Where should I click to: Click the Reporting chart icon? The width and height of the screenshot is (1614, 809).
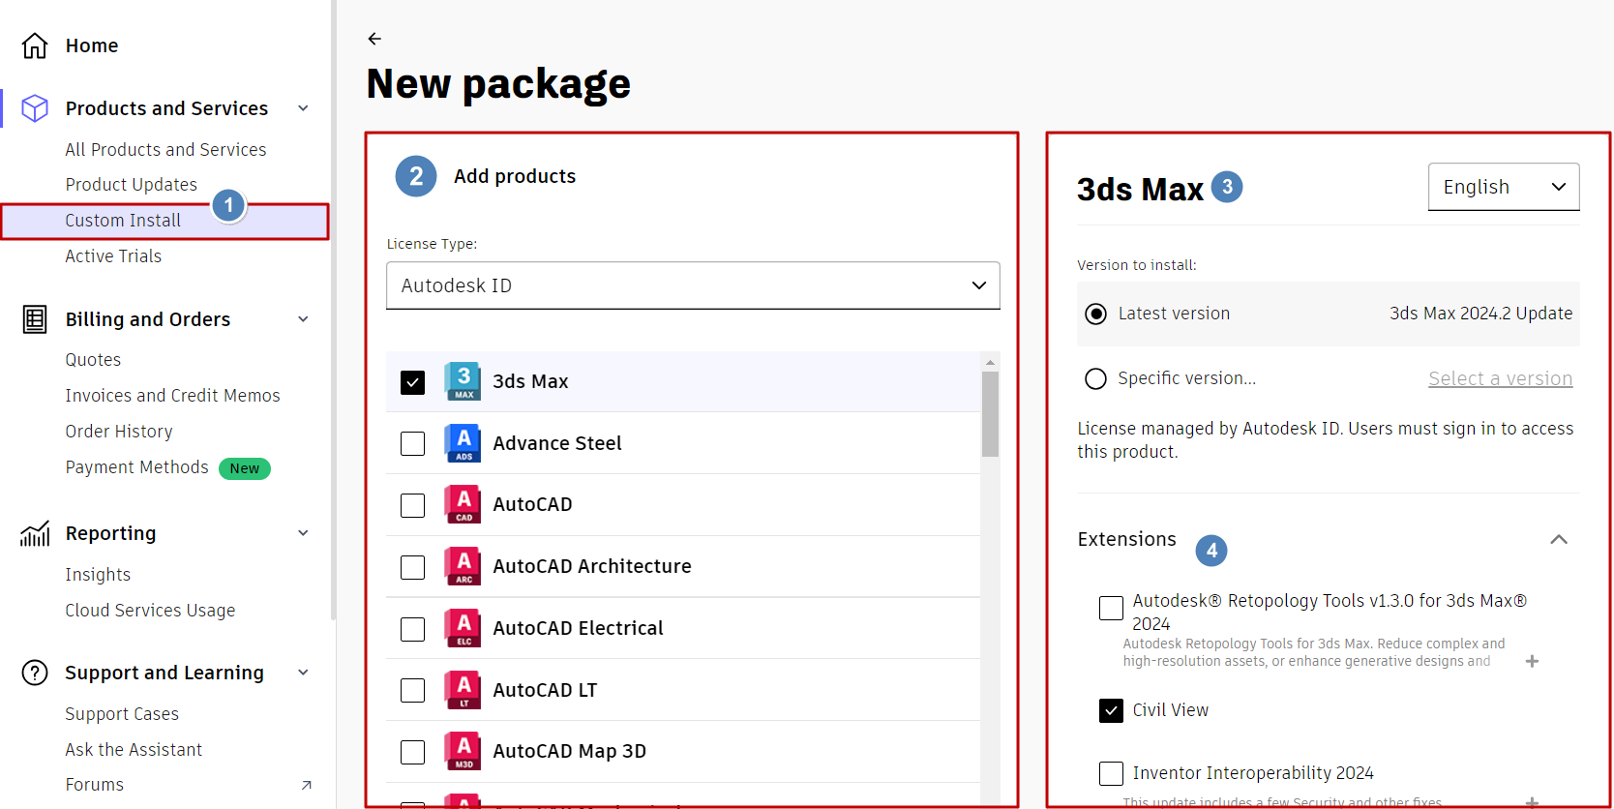coord(35,533)
